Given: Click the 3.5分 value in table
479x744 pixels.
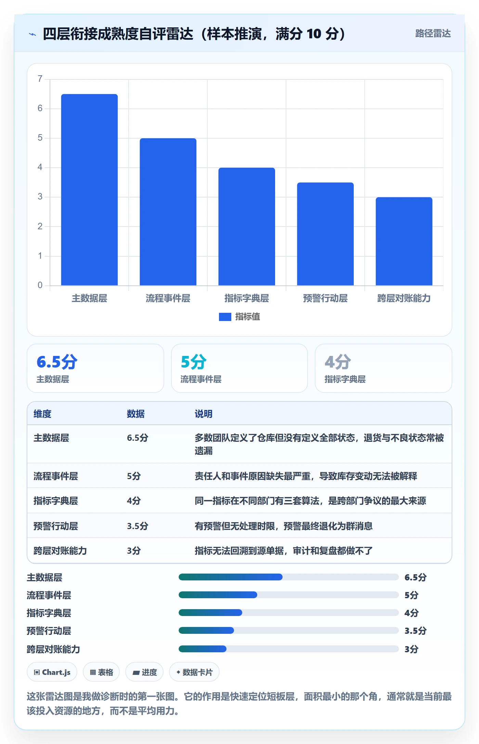Looking at the screenshot, I should (x=138, y=526).
